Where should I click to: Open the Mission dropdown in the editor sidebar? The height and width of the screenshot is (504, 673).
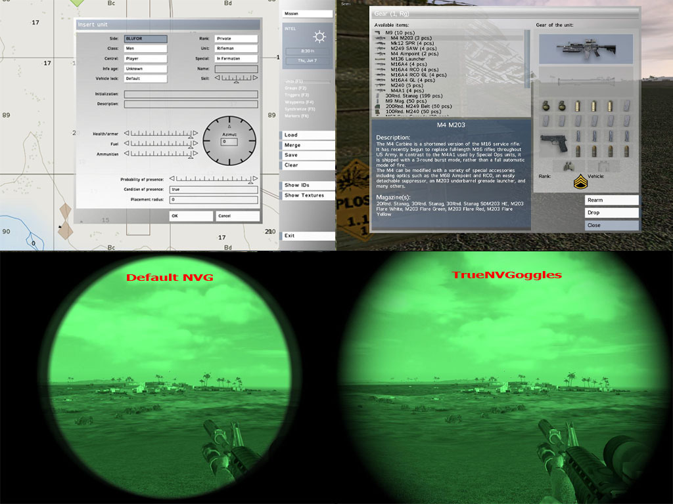[x=308, y=14]
